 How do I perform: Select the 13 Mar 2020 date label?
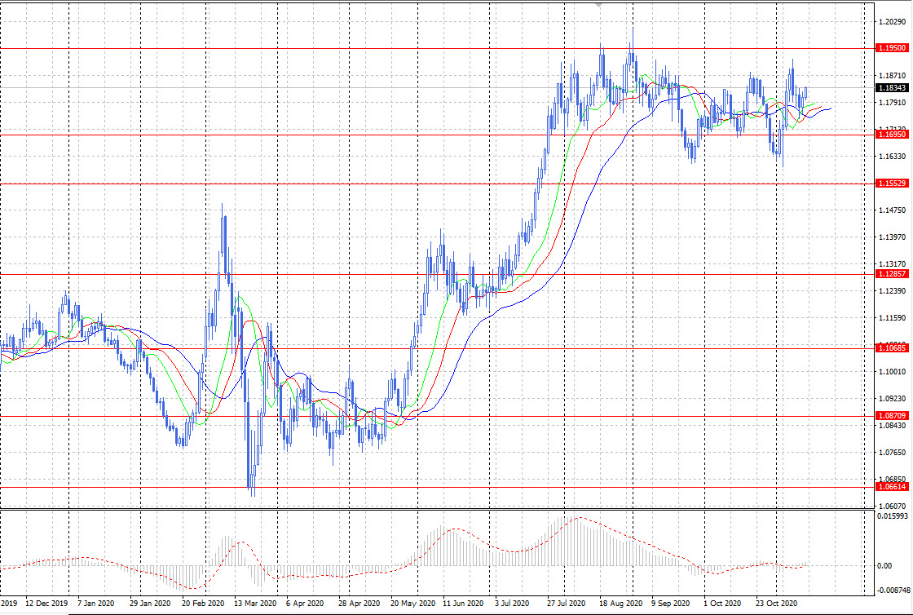tap(255, 604)
